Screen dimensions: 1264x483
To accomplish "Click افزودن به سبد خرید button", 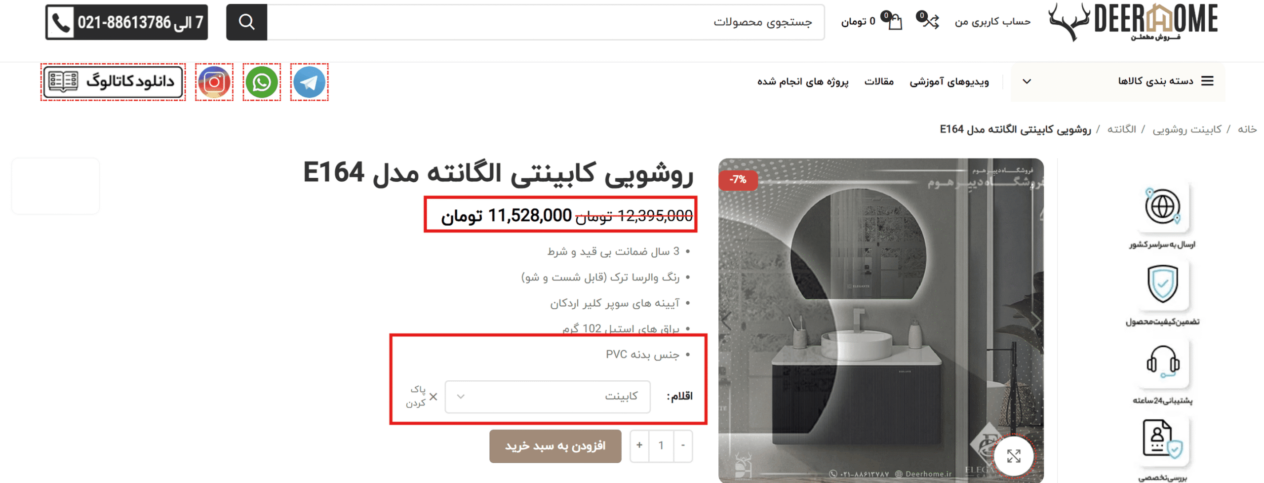I will [555, 446].
